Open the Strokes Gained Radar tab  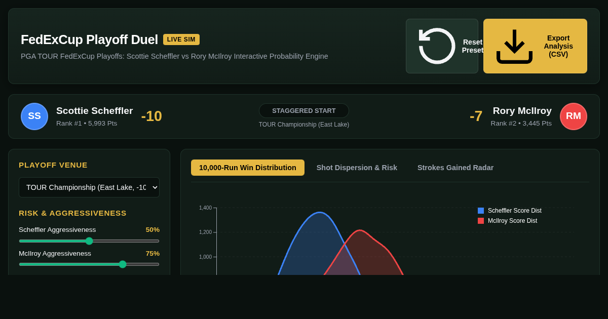455,168
